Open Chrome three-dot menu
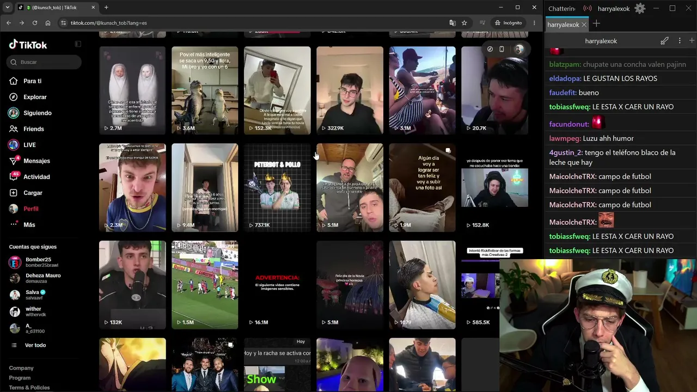The height and width of the screenshot is (392, 697). tap(534, 23)
